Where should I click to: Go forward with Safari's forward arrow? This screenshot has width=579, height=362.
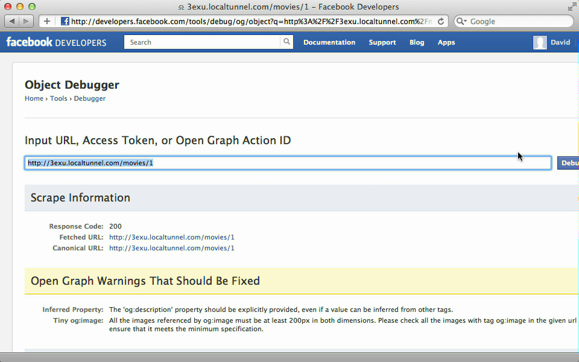tap(26, 21)
